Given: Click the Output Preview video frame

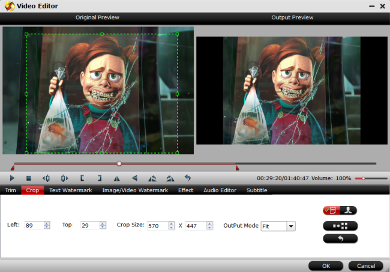Looking at the screenshot, I should click(x=292, y=91).
